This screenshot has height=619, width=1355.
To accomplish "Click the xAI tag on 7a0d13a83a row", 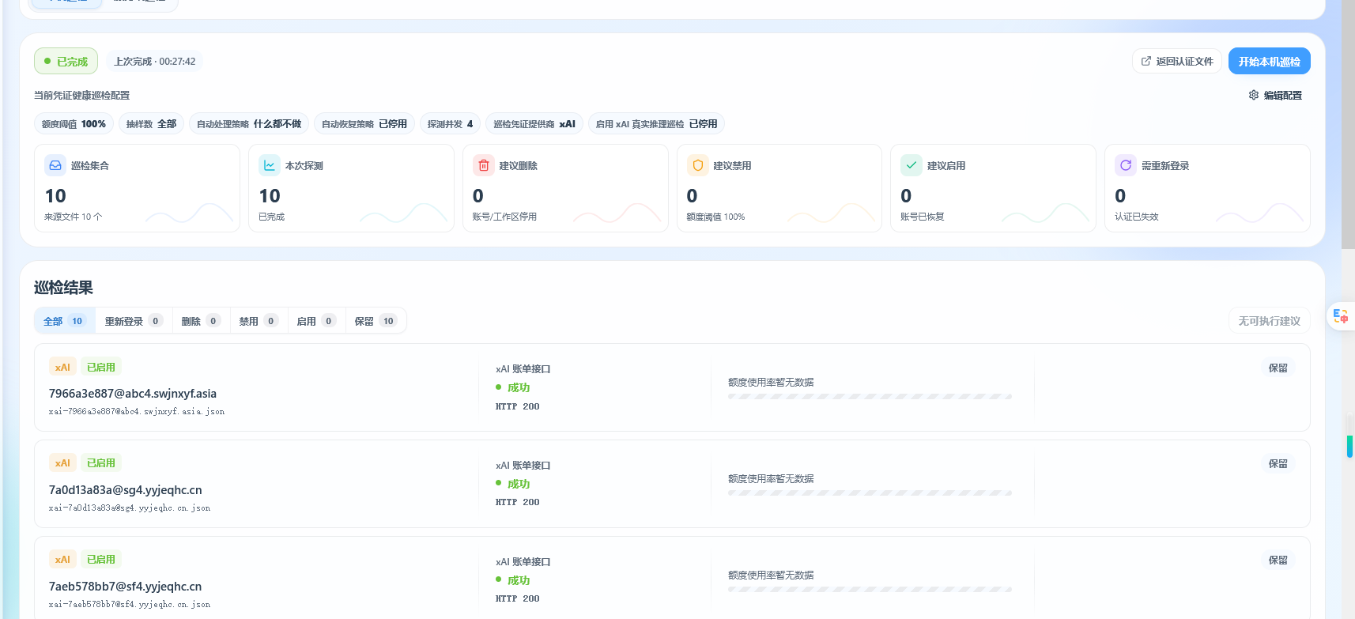I will click(x=62, y=463).
